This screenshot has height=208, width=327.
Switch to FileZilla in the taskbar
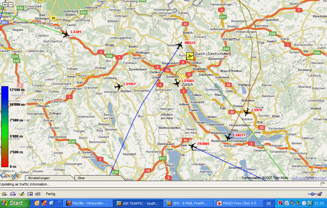pyautogui.click(x=88, y=203)
